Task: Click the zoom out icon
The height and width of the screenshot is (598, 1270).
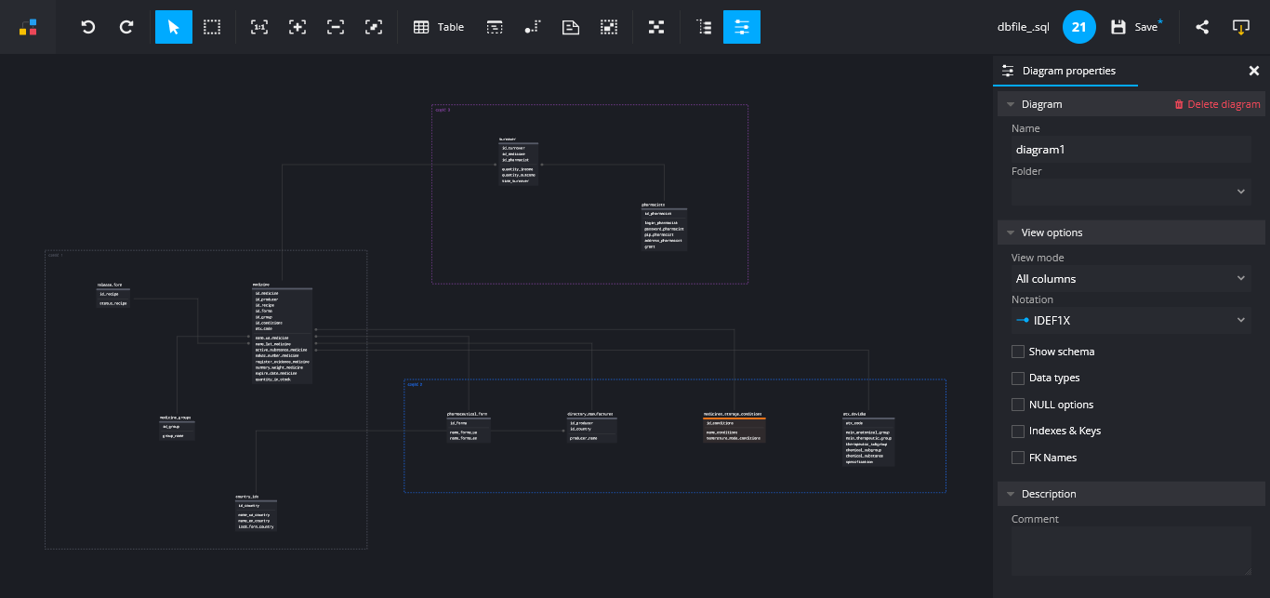Action: (x=336, y=27)
